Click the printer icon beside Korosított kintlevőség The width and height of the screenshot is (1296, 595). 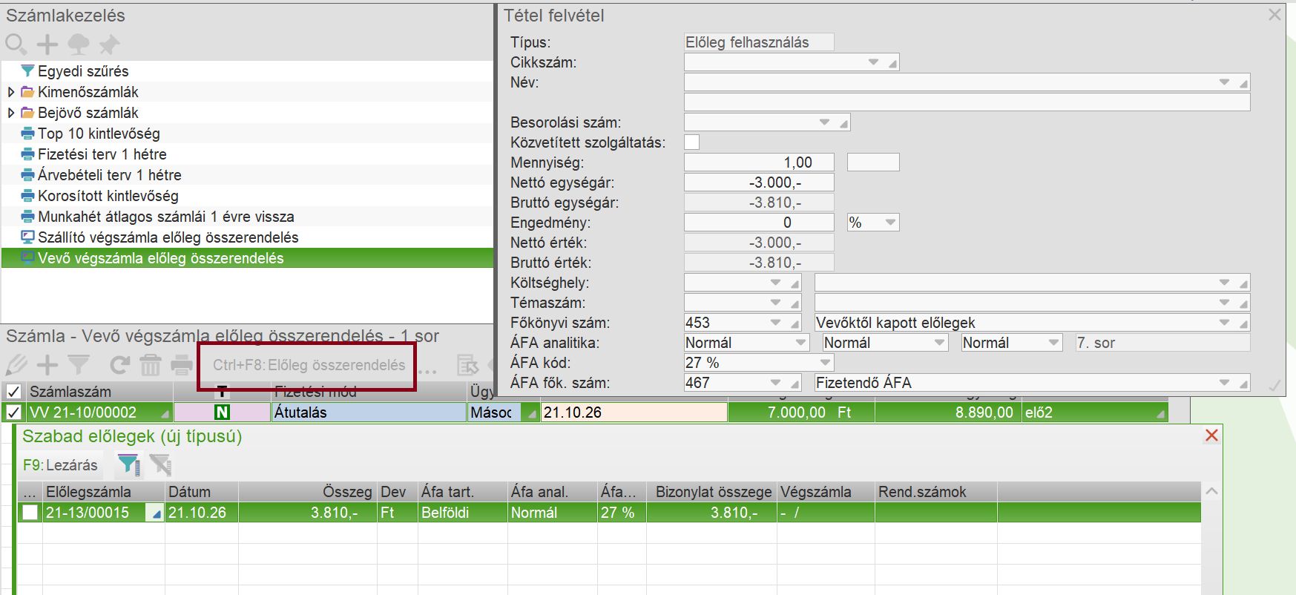[28, 196]
